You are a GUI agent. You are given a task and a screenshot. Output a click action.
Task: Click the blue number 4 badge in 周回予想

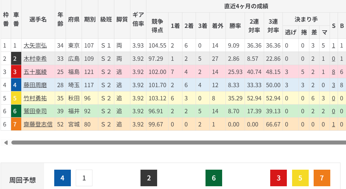pyautogui.click(x=63, y=178)
